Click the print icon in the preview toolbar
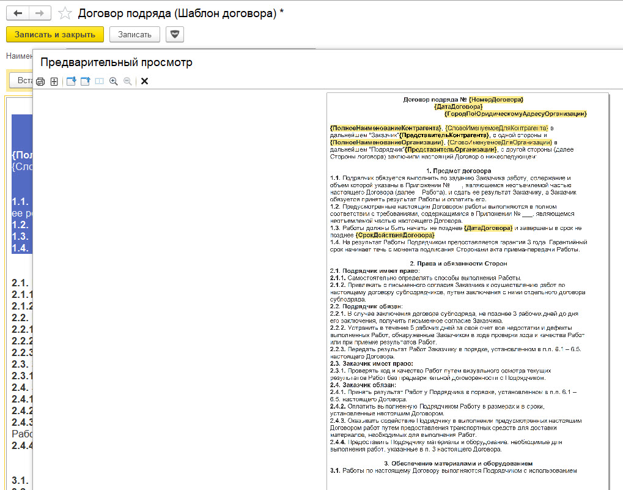The height and width of the screenshot is (490, 623). (x=40, y=81)
